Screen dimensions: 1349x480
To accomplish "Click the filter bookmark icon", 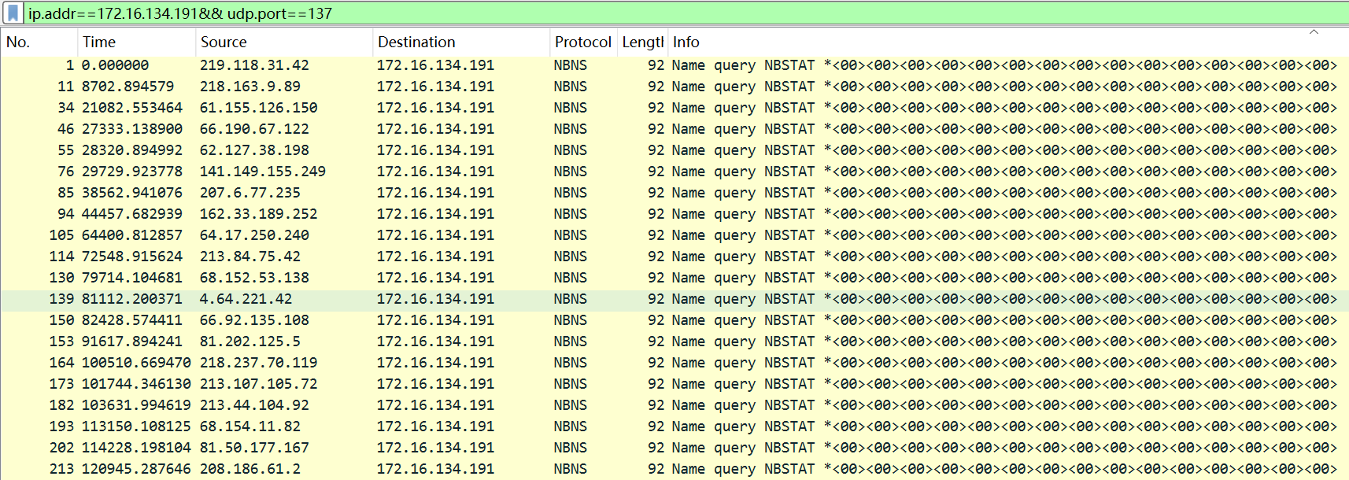I will pyautogui.click(x=13, y=13).
